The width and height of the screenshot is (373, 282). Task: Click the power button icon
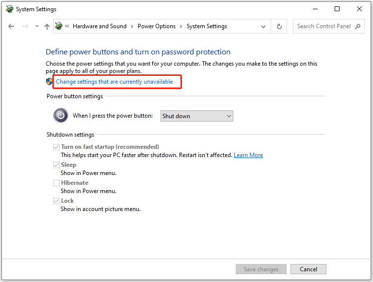coord(61,116)
